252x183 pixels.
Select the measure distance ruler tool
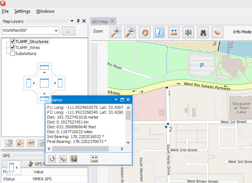174,32
